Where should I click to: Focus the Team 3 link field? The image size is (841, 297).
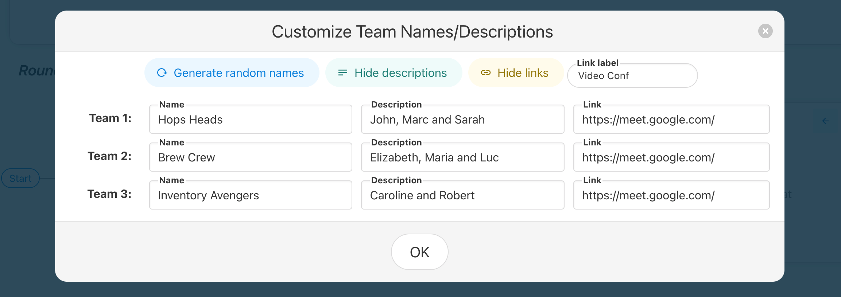(x=671, y=195)
